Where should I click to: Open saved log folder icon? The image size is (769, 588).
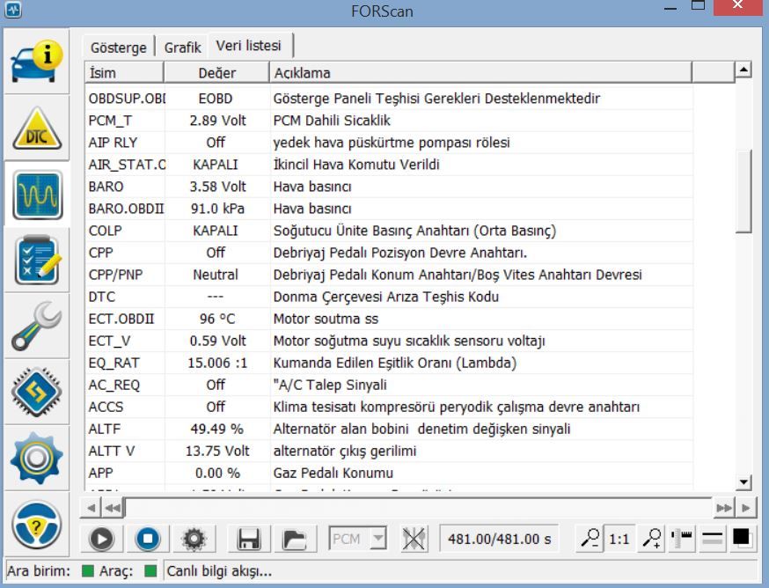[294, 539]
